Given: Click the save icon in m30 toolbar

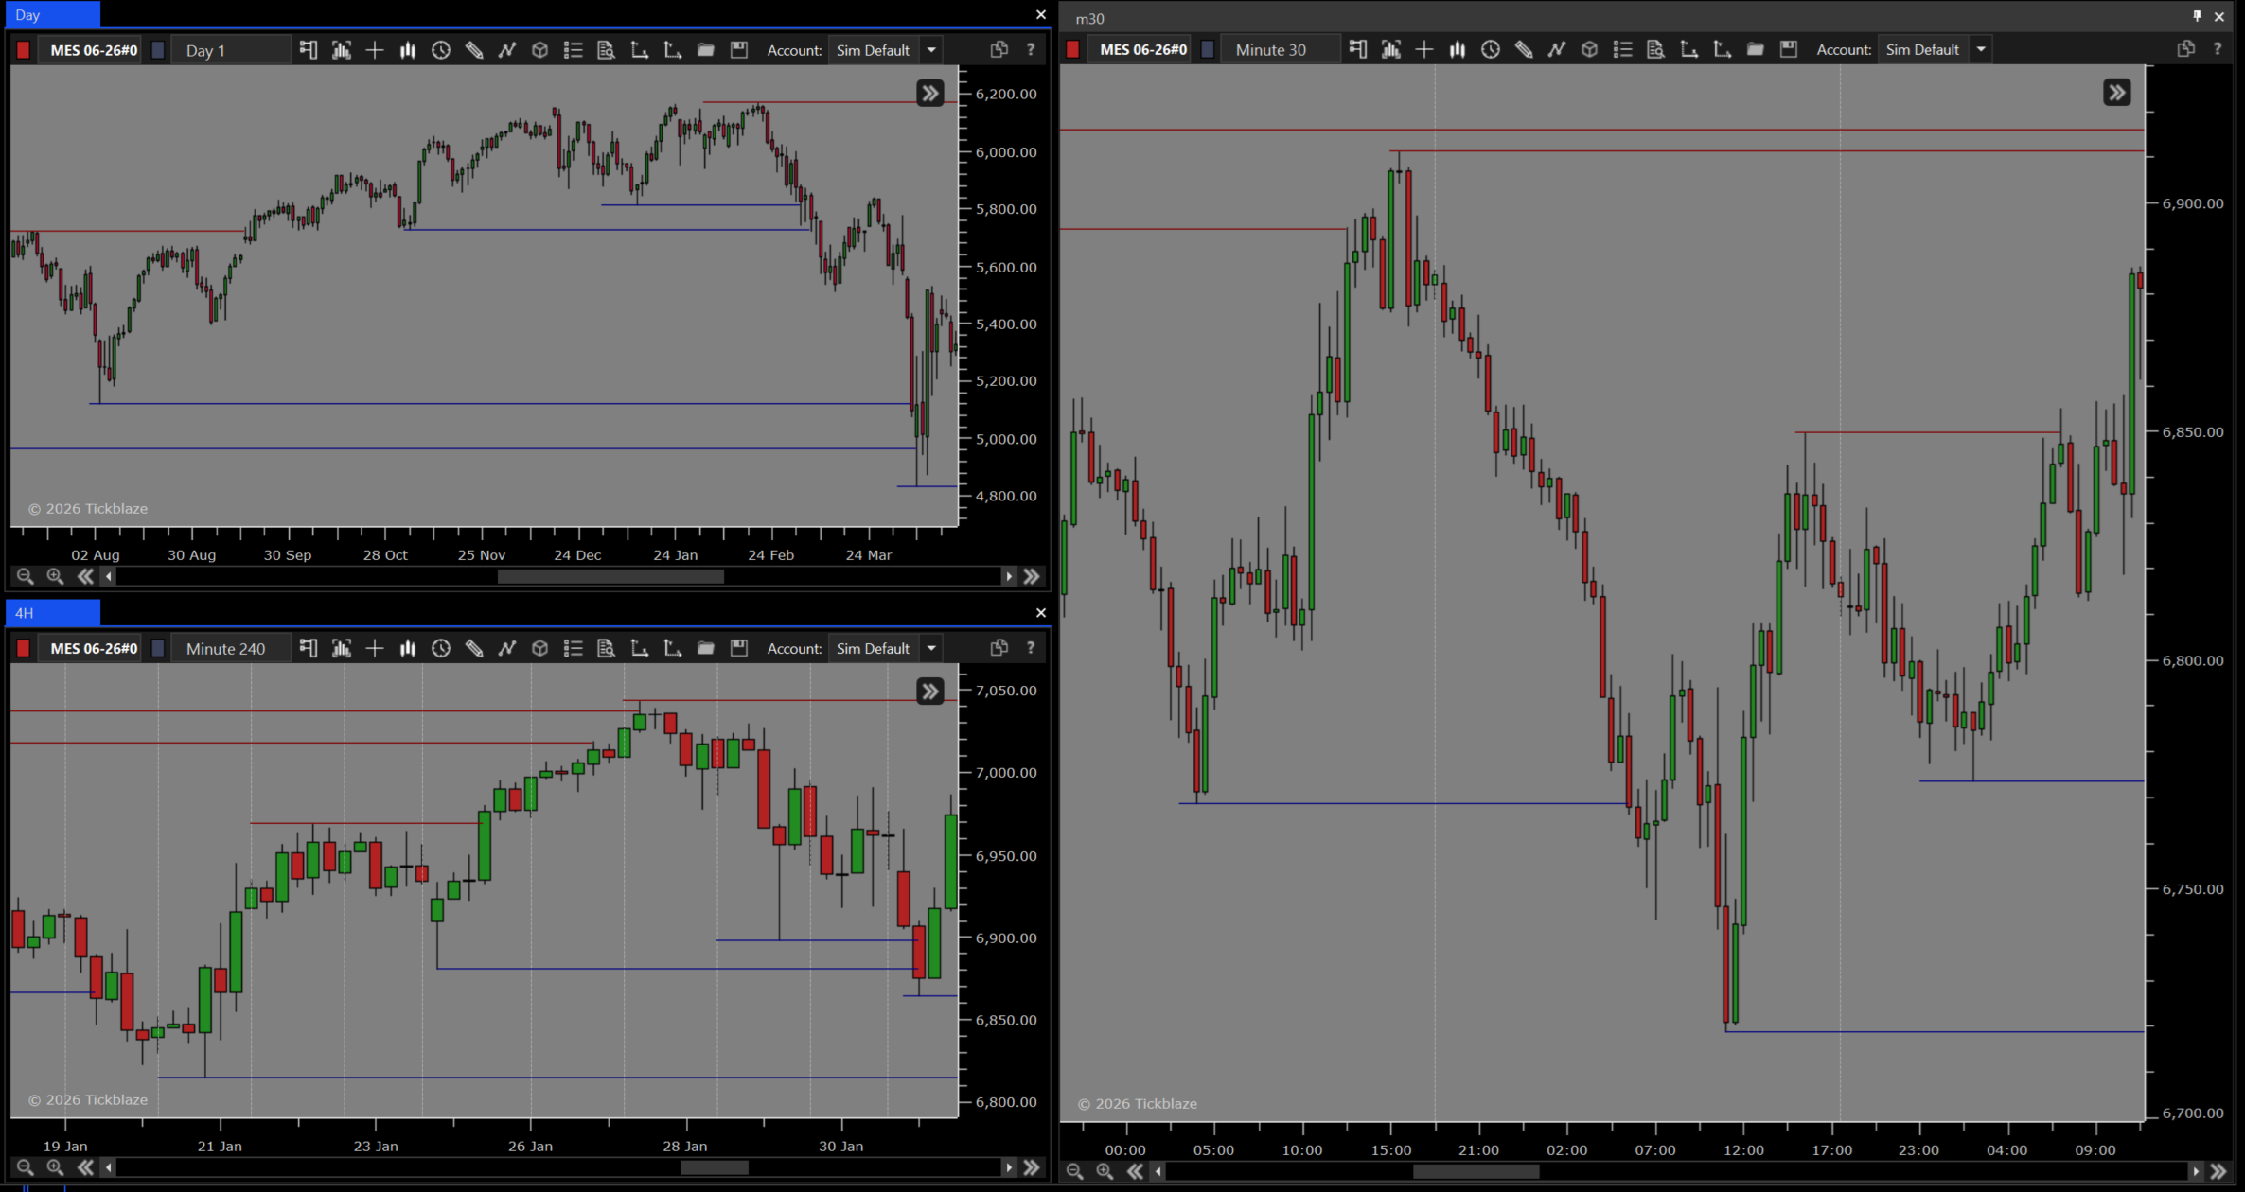Looking at the screenshot, I should click(x=1788, y=50).
